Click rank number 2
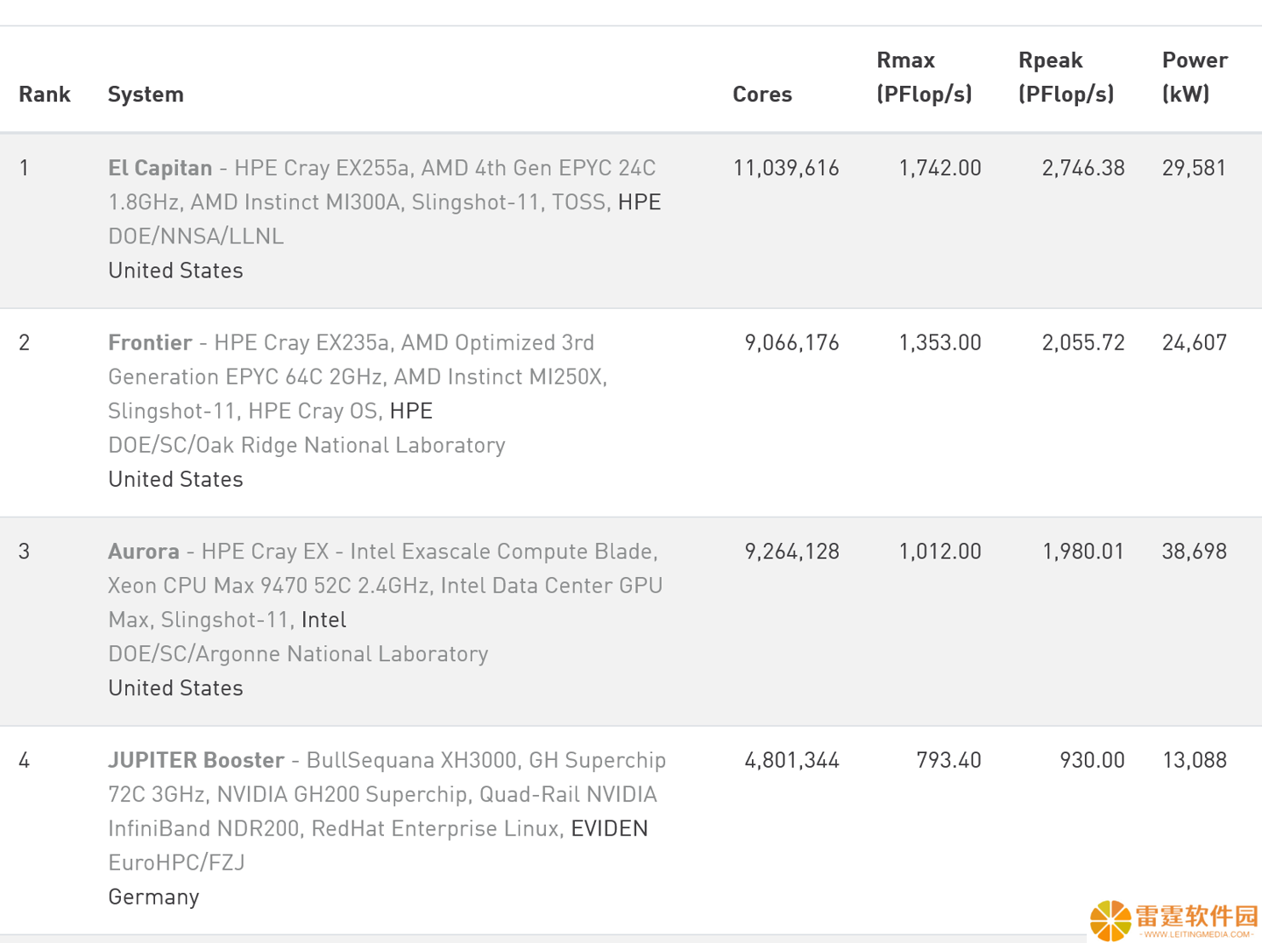Viewport: 1262px width, 943px height. (25, 342)
